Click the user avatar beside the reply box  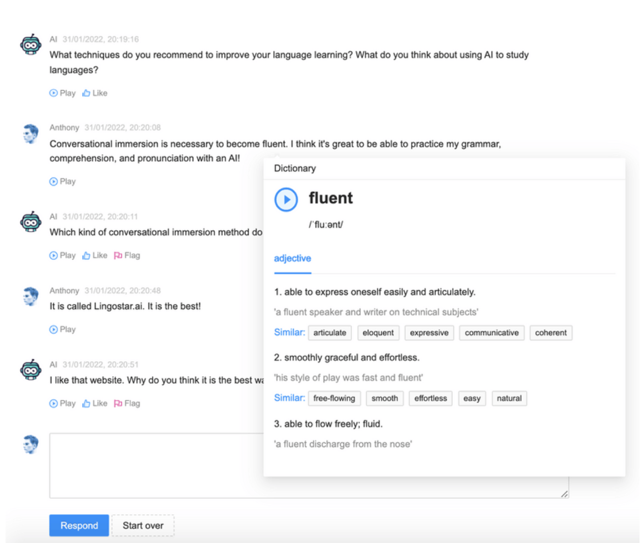pos(31,444)
